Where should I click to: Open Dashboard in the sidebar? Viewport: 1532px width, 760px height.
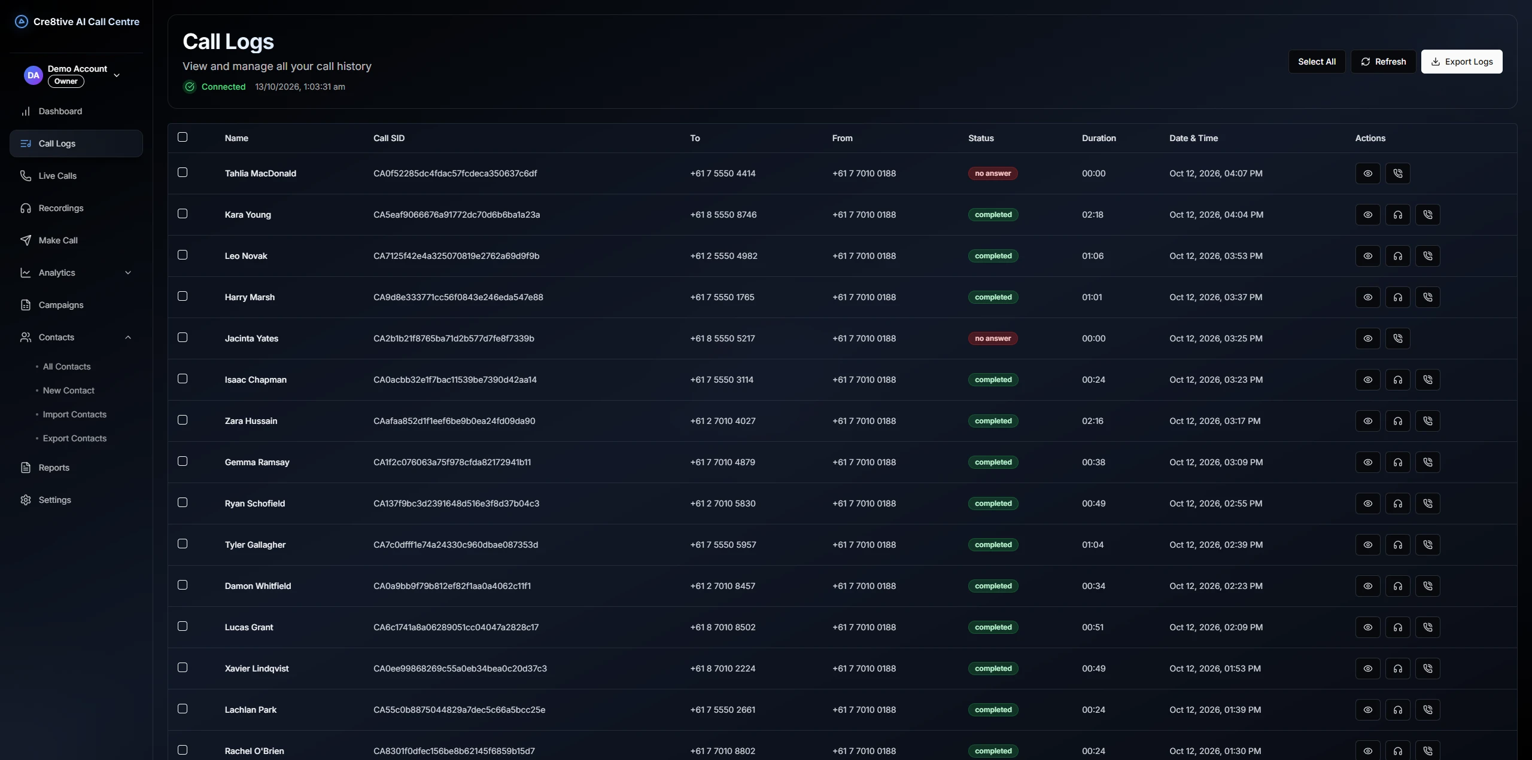[76, 111]
